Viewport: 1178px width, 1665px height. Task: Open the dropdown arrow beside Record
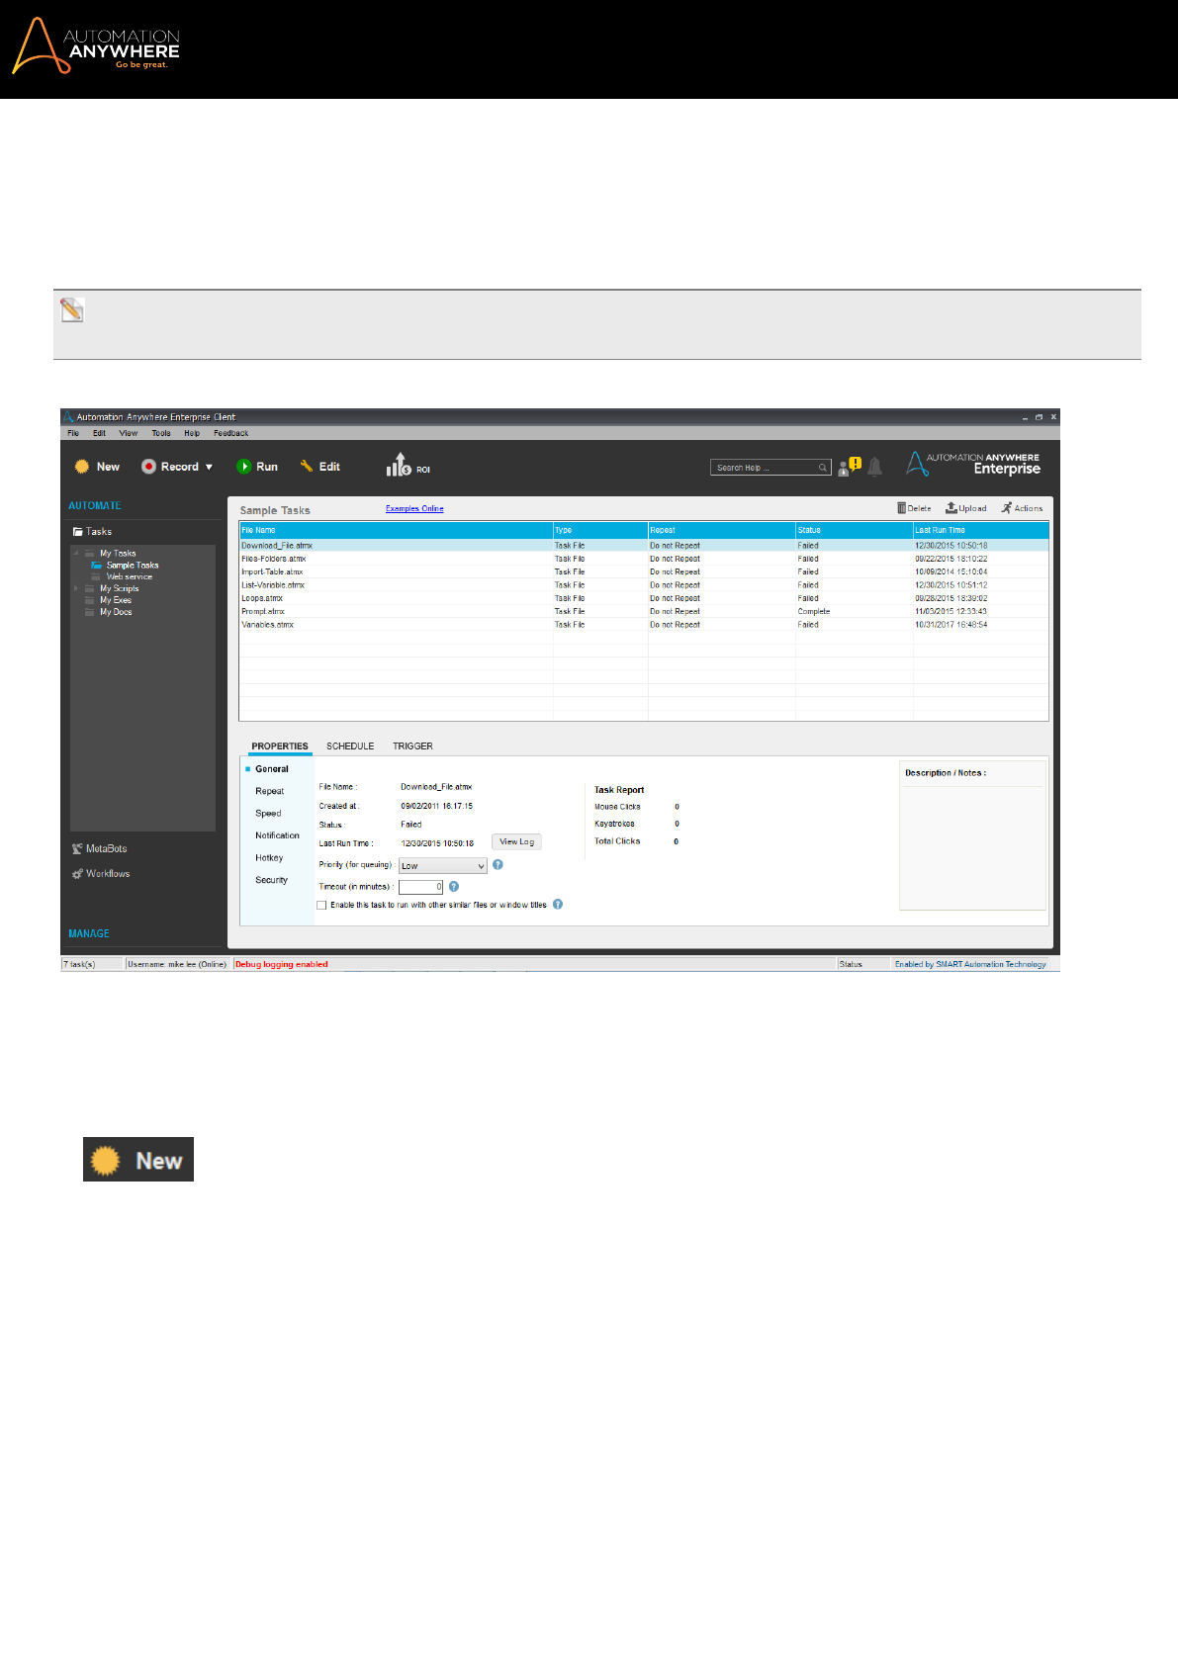click(209, 468)
